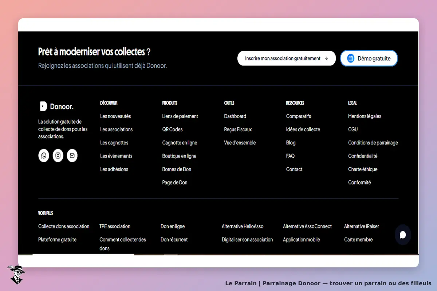Open 'Conditions de parrainage' link

click(x=373, y=143)
